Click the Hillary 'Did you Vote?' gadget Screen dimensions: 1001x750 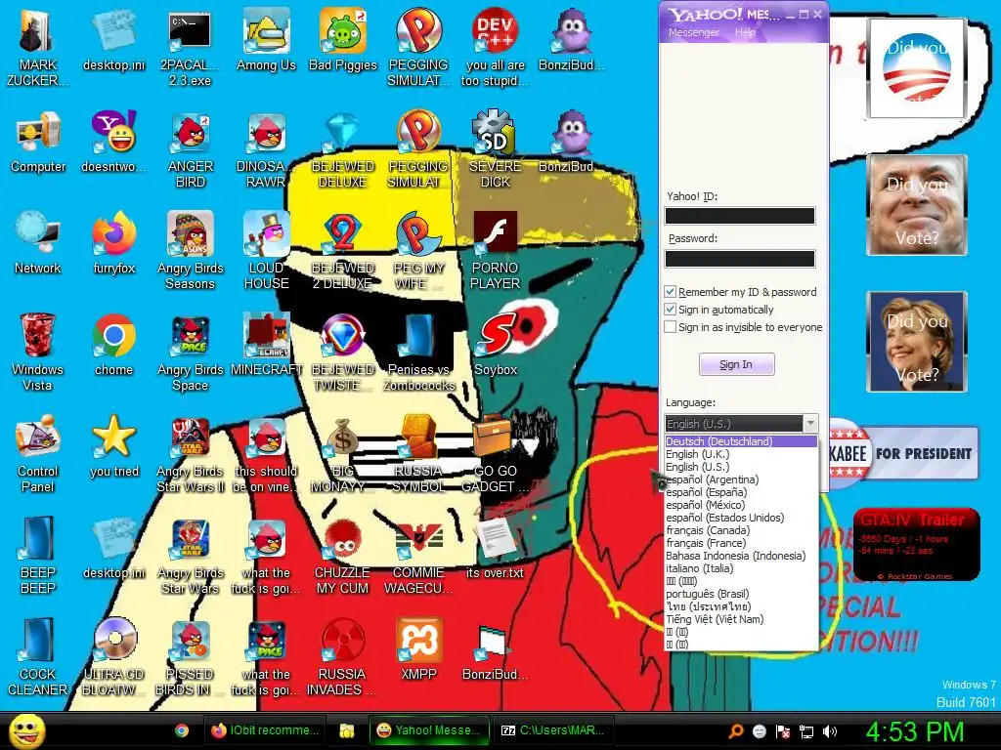coord(917,342)
